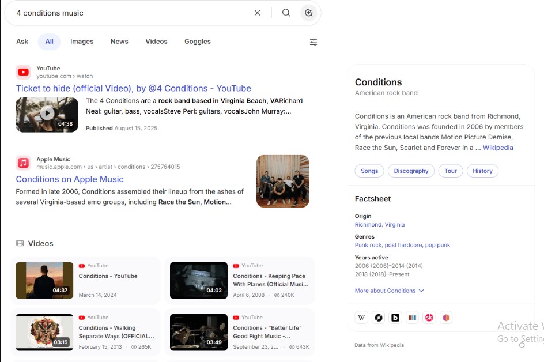544x362 pixels.
Task: Click the YouTube icon in Keeping Pace With Planes card
Action: click(236, 266)
